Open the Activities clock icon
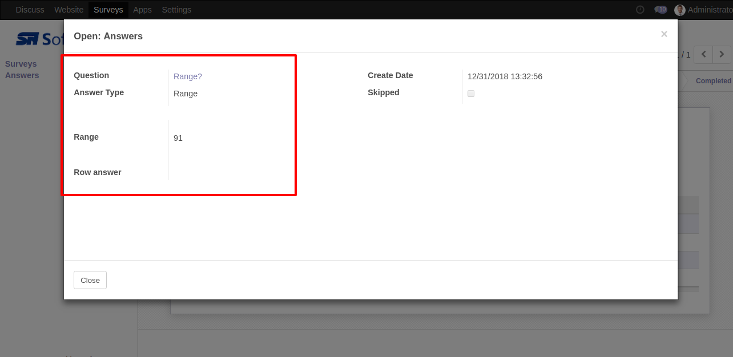 [x=640, y=10]
